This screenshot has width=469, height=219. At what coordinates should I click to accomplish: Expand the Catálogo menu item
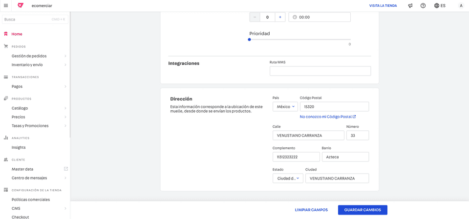coord(65,108)
